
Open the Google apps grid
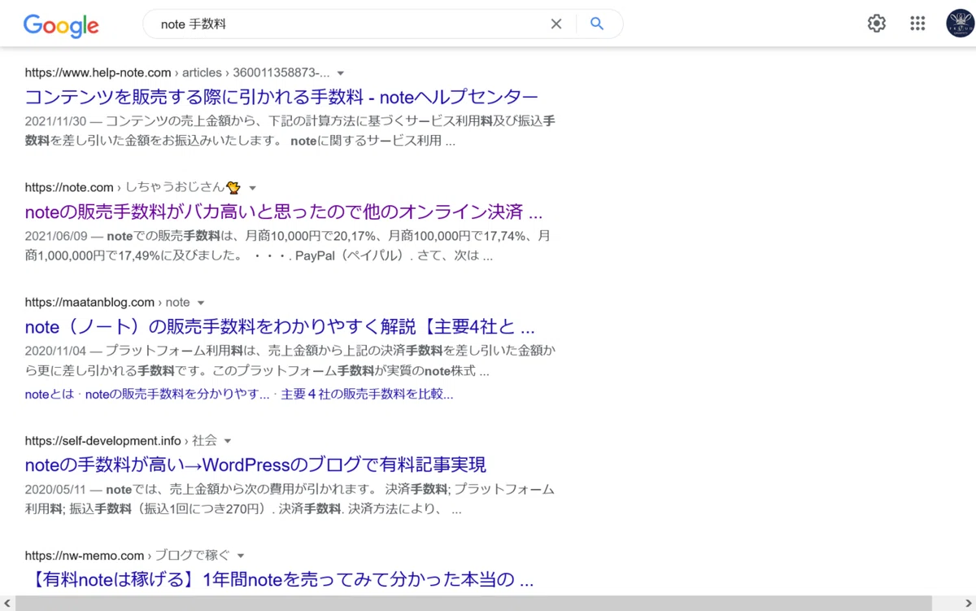[917, 24]
